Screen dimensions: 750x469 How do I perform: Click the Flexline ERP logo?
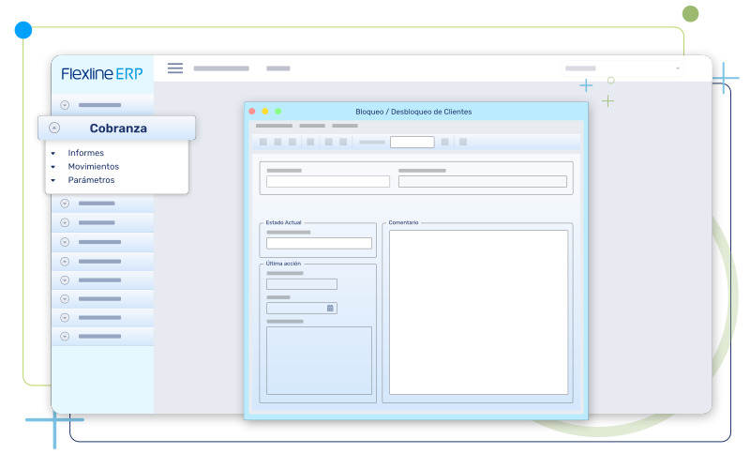click(x=102, y=74)
